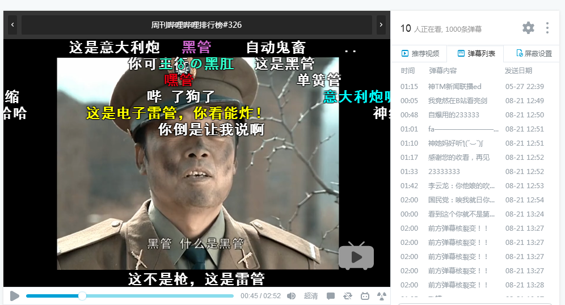Switch to the 推荐视频 tab
The image size is (565, 305).
420,54
